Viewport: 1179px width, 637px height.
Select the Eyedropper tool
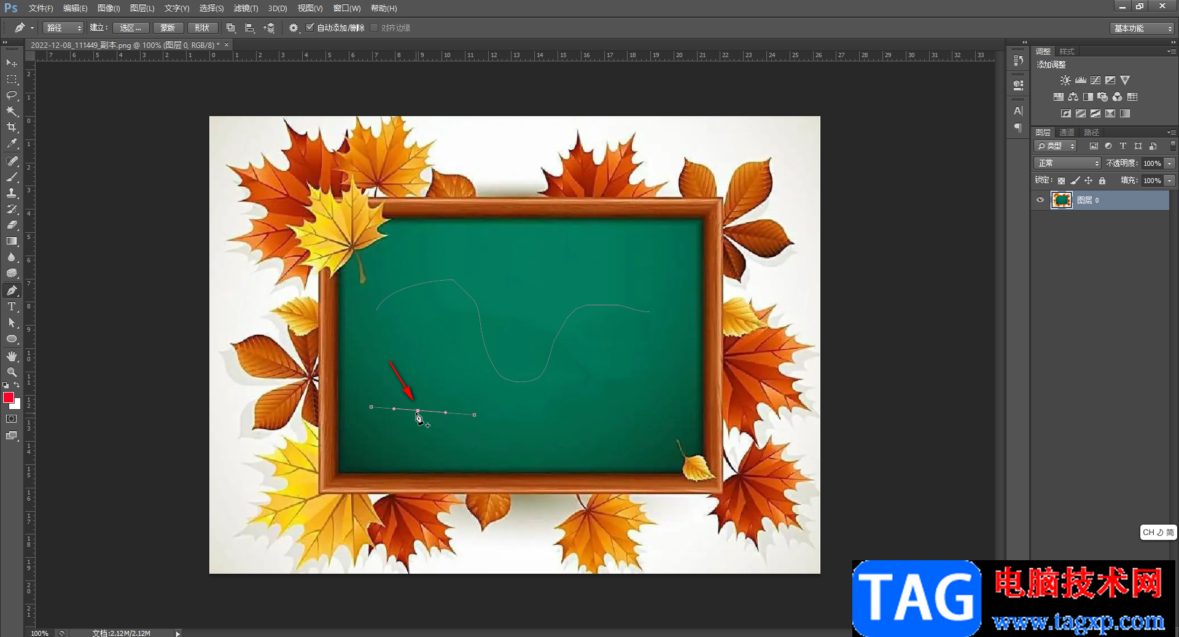pyautogui.click(x=12, y=144)
